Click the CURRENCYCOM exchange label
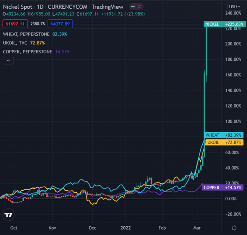The height and width of the screenshot is (235, 247). point(67,7)
